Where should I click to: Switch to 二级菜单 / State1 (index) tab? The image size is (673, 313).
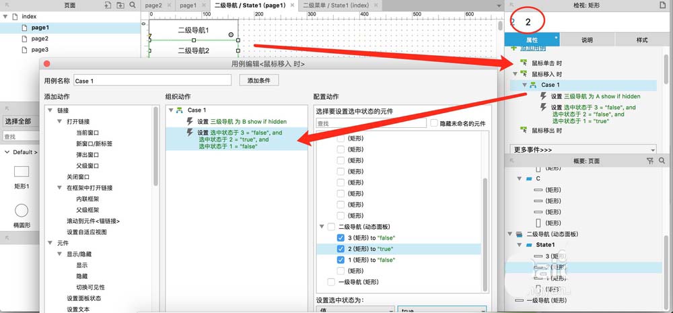335,5
